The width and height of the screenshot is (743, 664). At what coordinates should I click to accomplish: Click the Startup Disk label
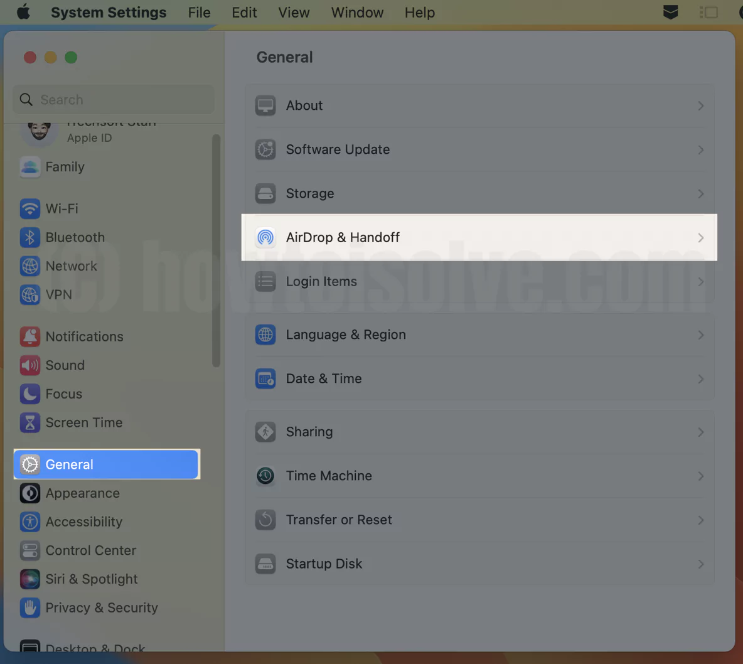click(x=324, y=564)
